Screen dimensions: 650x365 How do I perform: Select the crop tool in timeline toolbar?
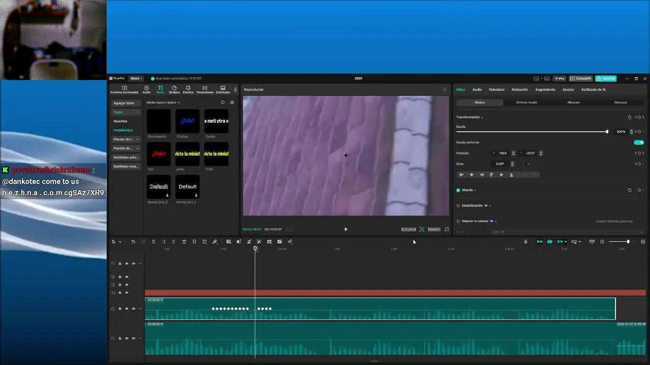[x=204, y=242]
